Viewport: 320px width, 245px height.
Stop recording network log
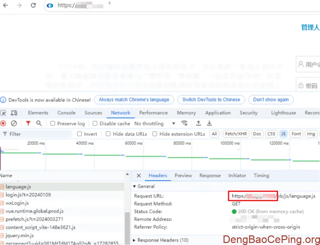tap(3, 123)
